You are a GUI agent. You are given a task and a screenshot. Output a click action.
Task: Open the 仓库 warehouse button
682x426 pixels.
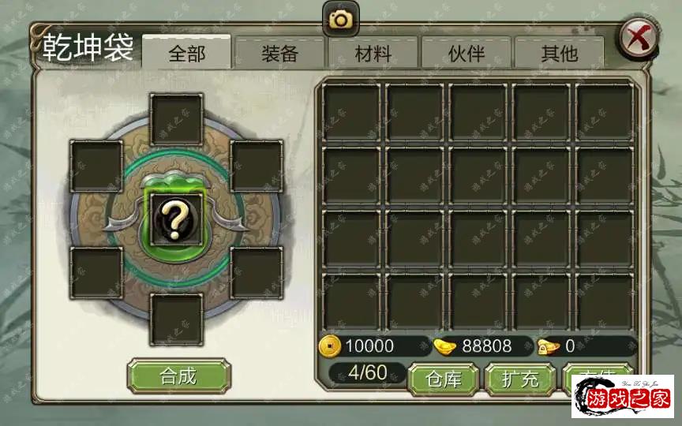pos(443,379)
